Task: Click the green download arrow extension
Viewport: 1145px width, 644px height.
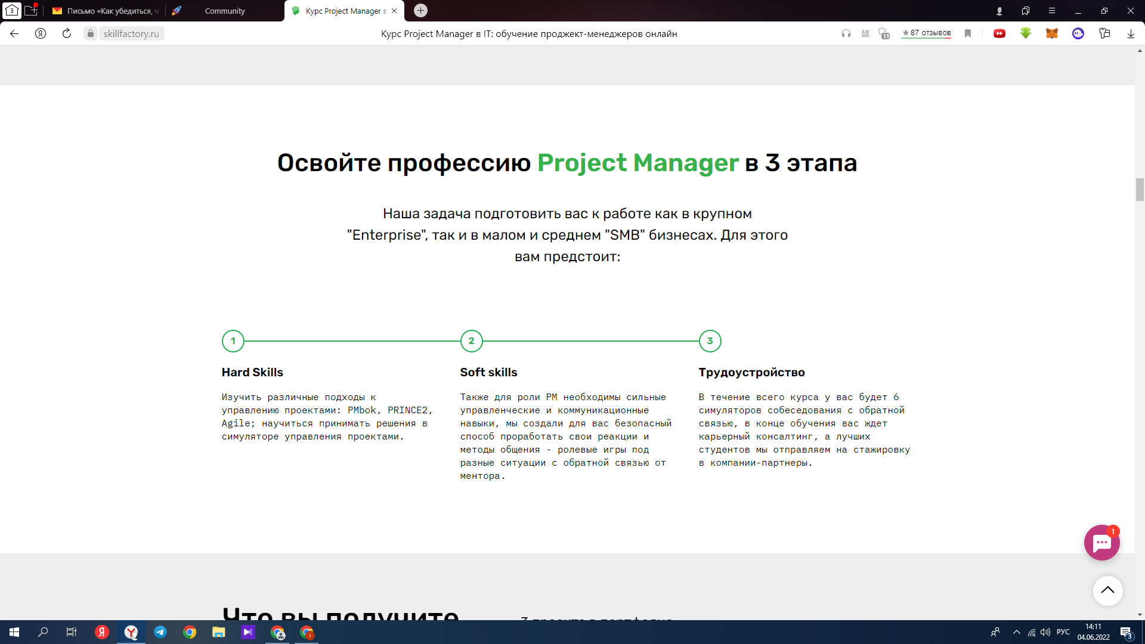Action: pyautogui.click(x=1026, y=33)
